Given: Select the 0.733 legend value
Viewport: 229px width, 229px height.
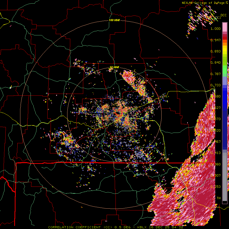Looking at the screenshot, I should point(216,85).
